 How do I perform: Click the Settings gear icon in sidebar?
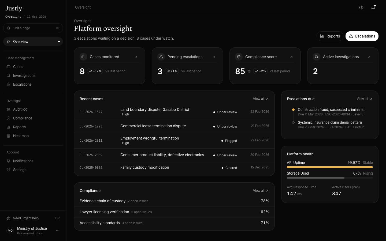tap(8, 170)
